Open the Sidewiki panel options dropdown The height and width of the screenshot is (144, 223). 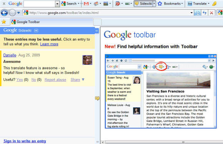click(36, 31)
